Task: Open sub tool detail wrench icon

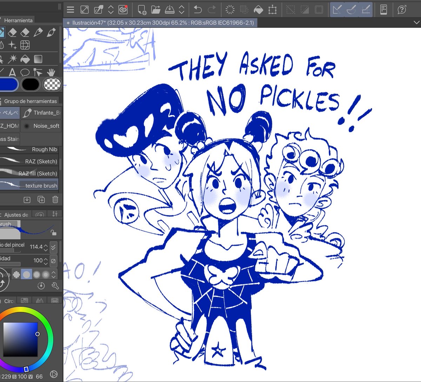Action: (x=55, y=286)
